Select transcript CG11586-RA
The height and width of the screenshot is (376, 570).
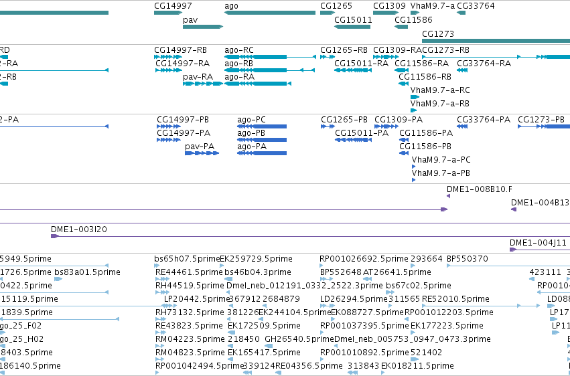pos(402,70)
